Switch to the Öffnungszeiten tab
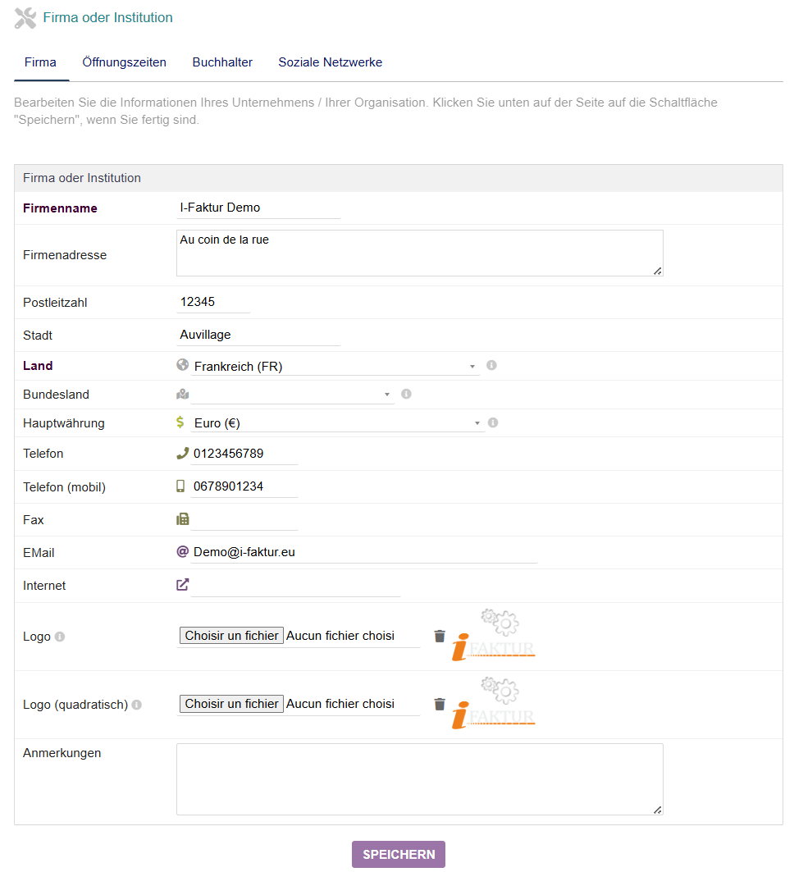The image size is (794, 872). tap(124, 62)
